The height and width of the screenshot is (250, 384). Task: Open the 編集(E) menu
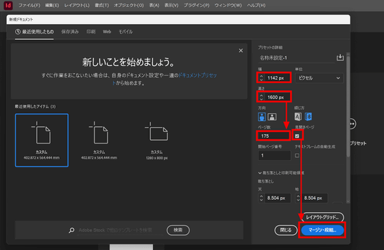[x=52, y=5]
